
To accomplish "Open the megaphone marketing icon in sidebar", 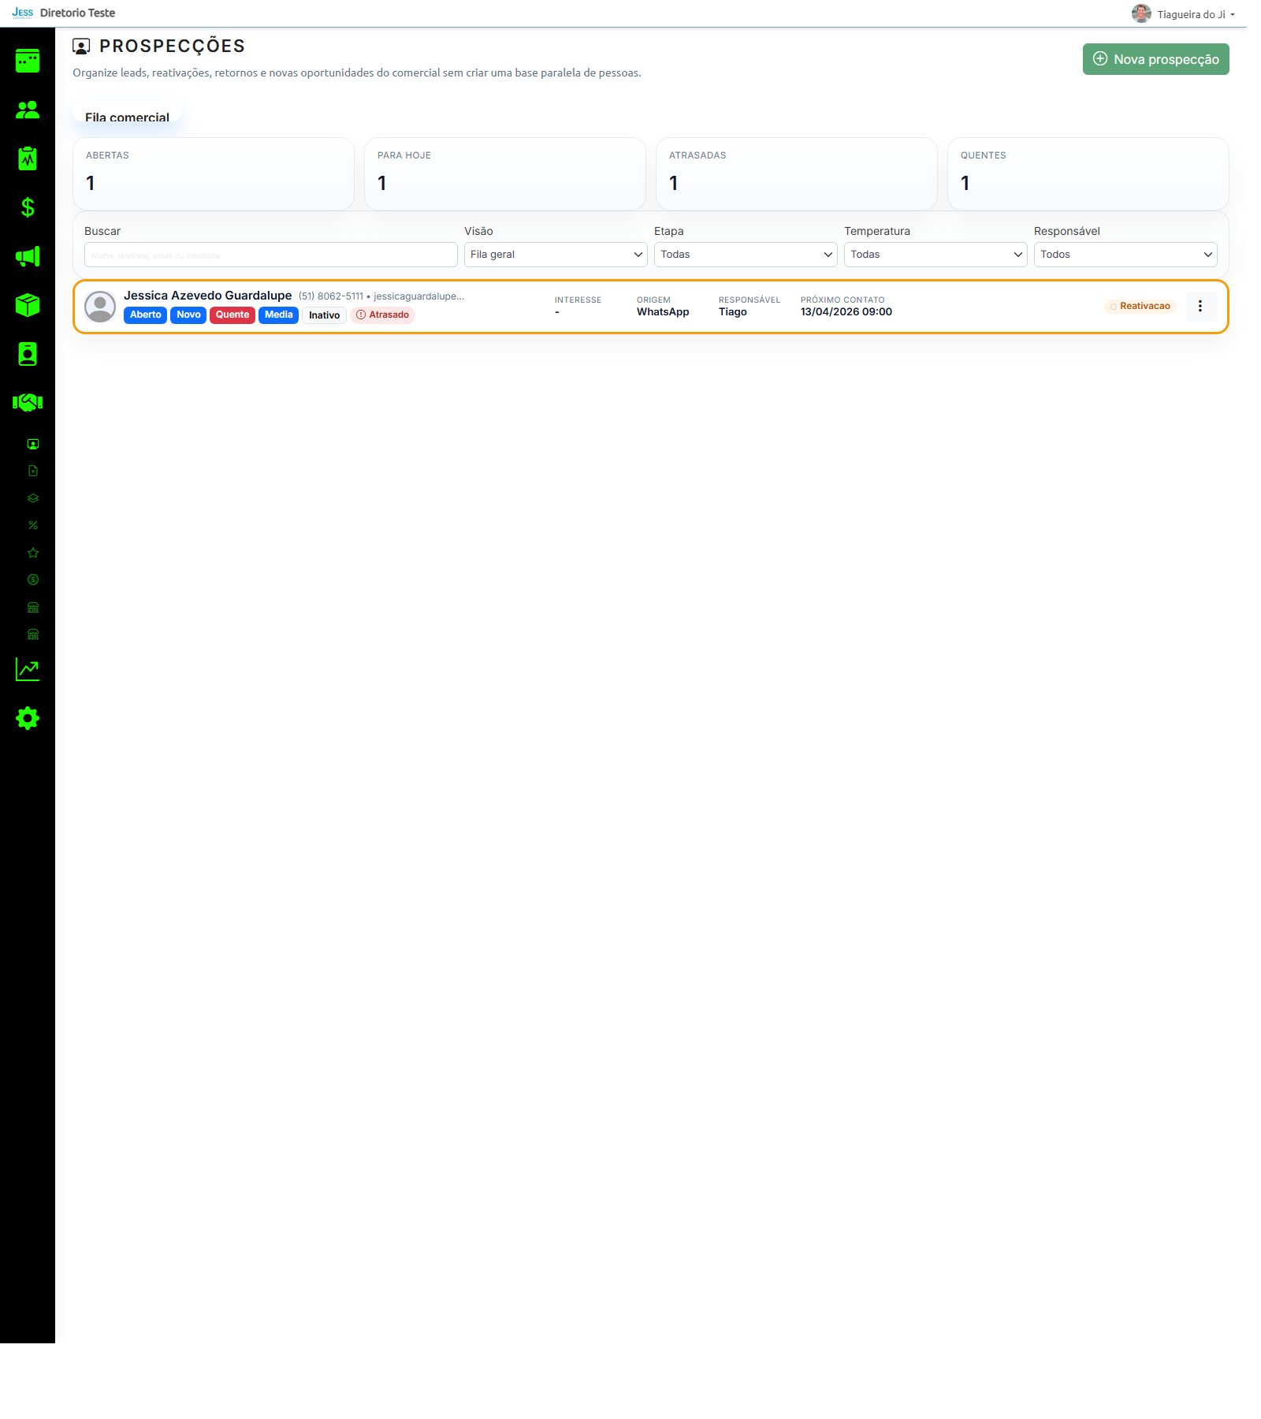I will 28,256.
